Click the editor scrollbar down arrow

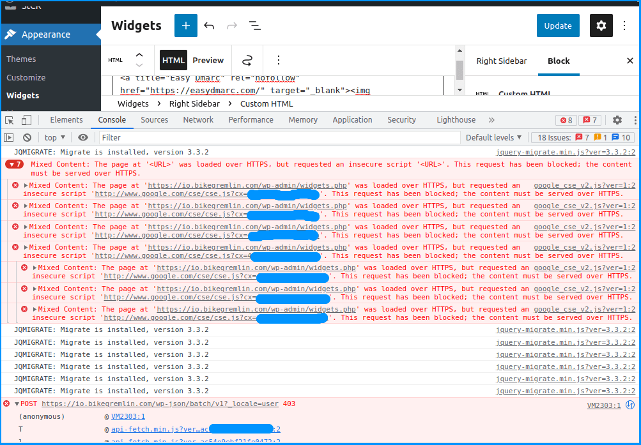[x=460, y=90]
